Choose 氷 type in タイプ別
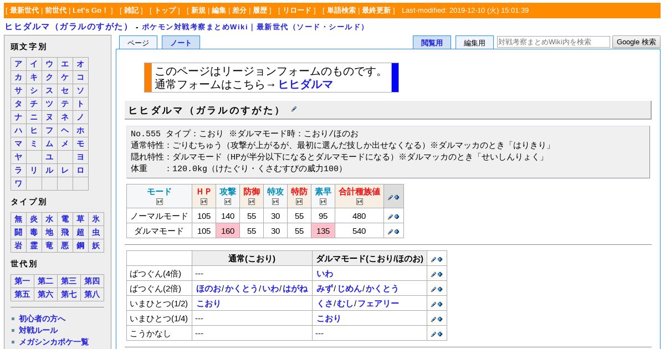This screenshot has height=349, width=665. (x=96, y=219)
